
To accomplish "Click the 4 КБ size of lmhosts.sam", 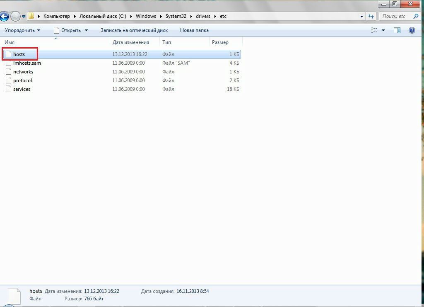I will coord(234,63).
